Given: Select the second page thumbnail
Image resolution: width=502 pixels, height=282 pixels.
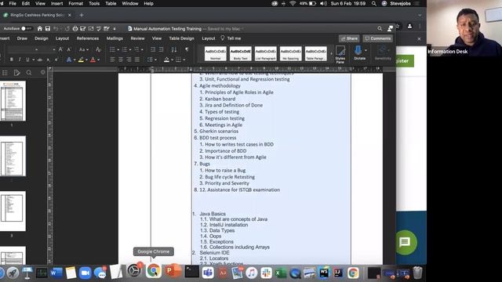Looking at the screenshot, I should coord(13,156).
